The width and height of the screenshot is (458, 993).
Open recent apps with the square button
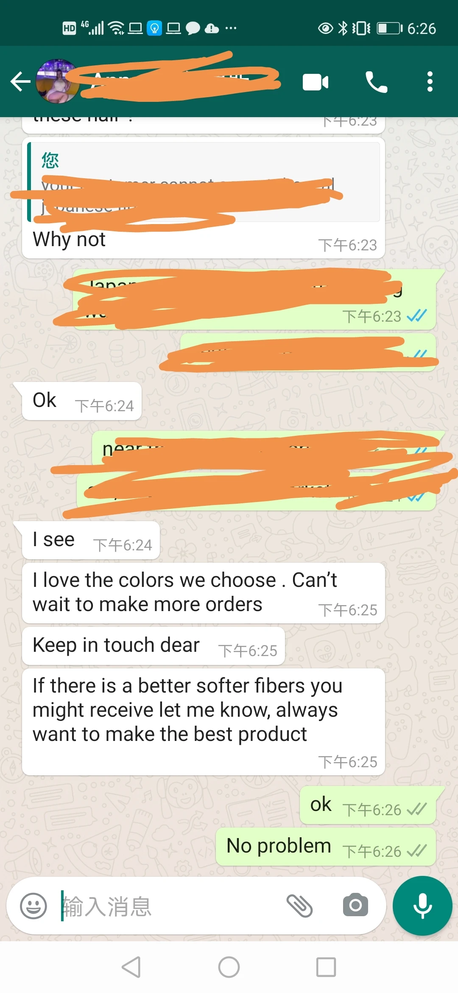point(326,967)
